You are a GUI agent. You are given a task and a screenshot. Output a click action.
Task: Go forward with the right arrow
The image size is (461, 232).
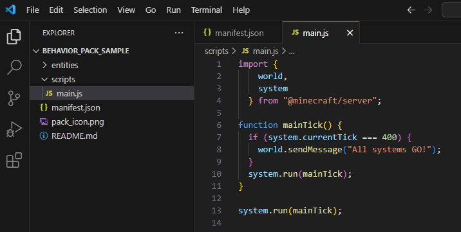[x=428, y=10]
